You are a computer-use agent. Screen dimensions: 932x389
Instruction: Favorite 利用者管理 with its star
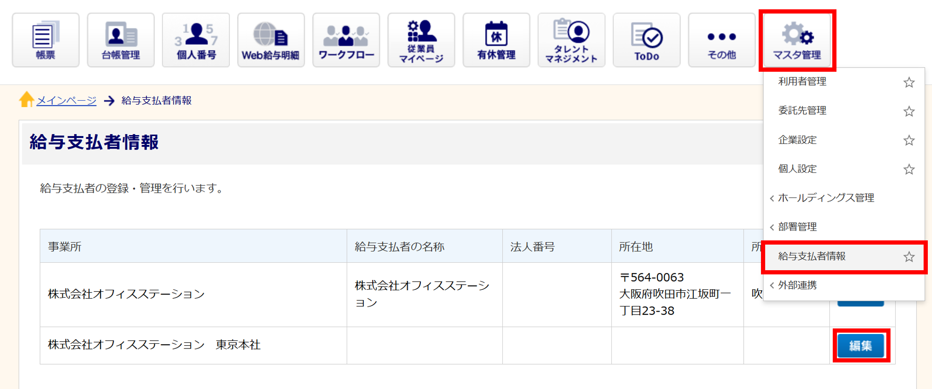pos(909,82)
